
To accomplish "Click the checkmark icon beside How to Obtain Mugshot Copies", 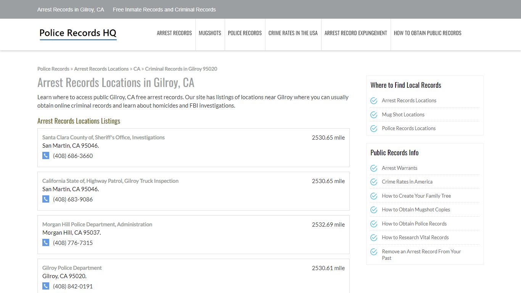I will coord(374,210).
